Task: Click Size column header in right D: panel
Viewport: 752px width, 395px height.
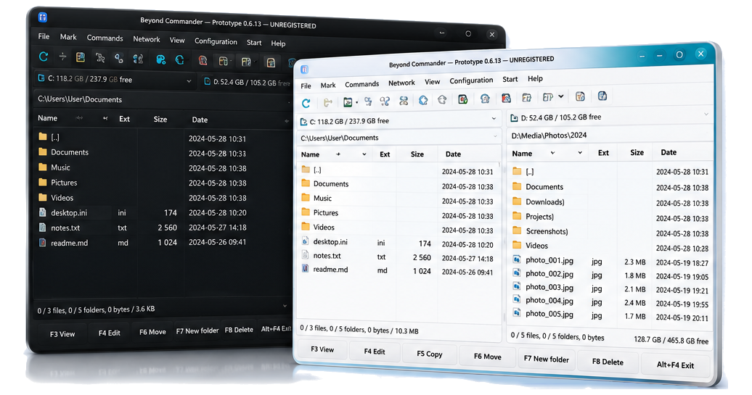Action: tap(637, 152)
